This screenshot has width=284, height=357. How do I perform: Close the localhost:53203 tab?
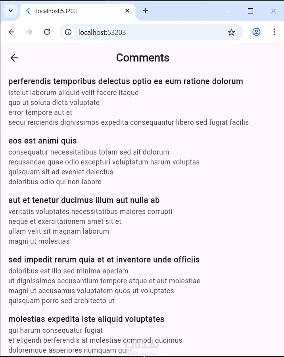pyautogui.click(x=127, y=11)
